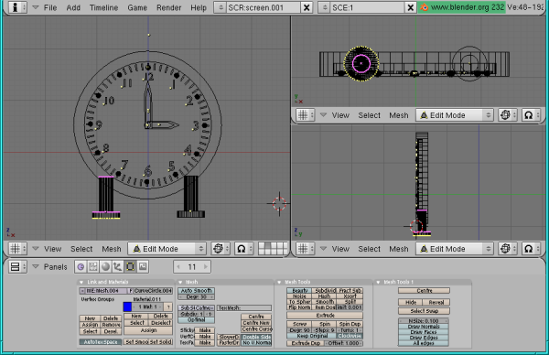Open the Timeline menu
The image size is (549, 355).
pyautogui.click(x=103, y=7)
